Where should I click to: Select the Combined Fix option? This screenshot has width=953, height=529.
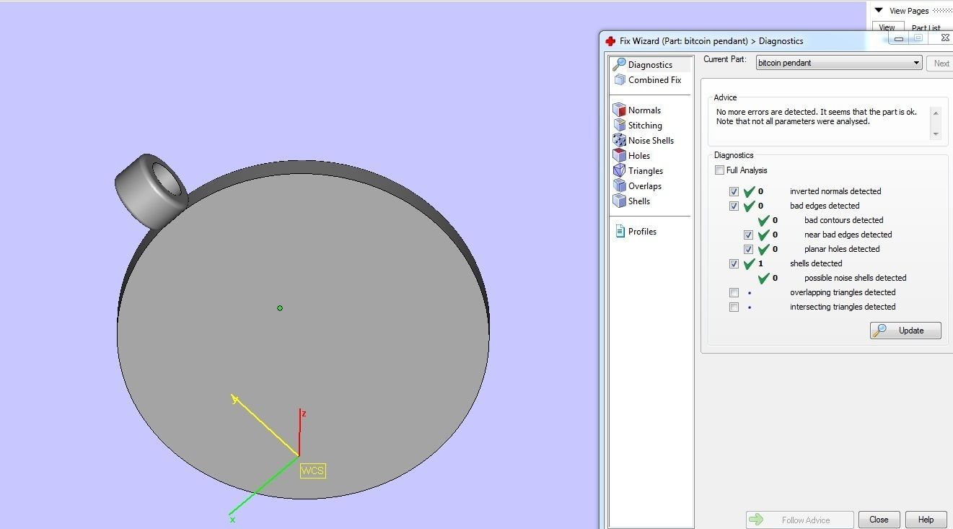(x=648, y=80)
